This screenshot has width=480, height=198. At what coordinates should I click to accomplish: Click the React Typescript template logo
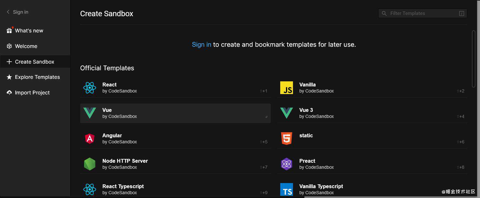click(x=90, y=189)
